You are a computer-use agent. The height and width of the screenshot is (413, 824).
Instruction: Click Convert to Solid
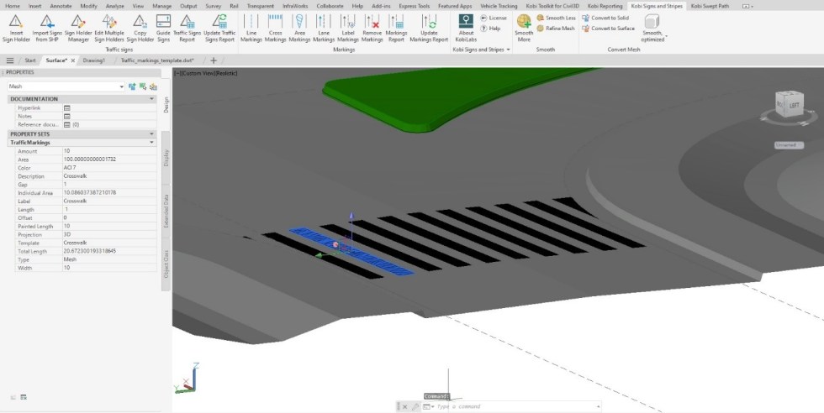tap(605, 18)
